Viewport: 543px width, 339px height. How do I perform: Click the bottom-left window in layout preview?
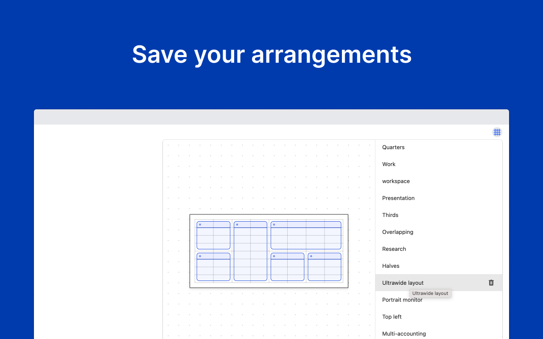pos(213,267)
